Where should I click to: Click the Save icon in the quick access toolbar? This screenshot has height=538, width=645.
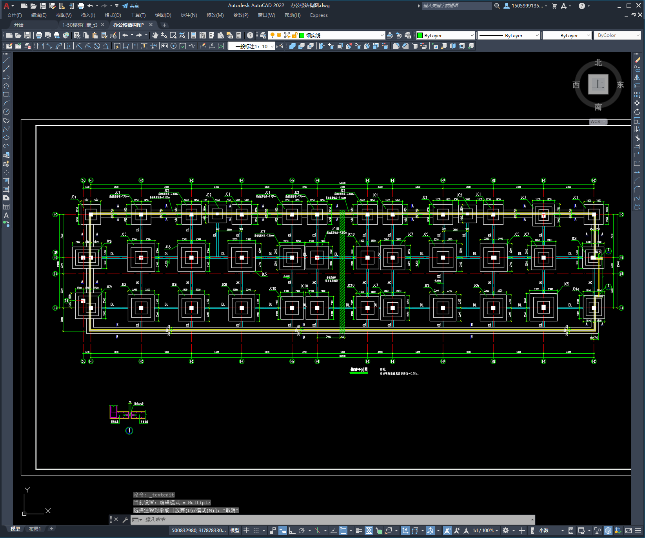[x=43, y=6]
